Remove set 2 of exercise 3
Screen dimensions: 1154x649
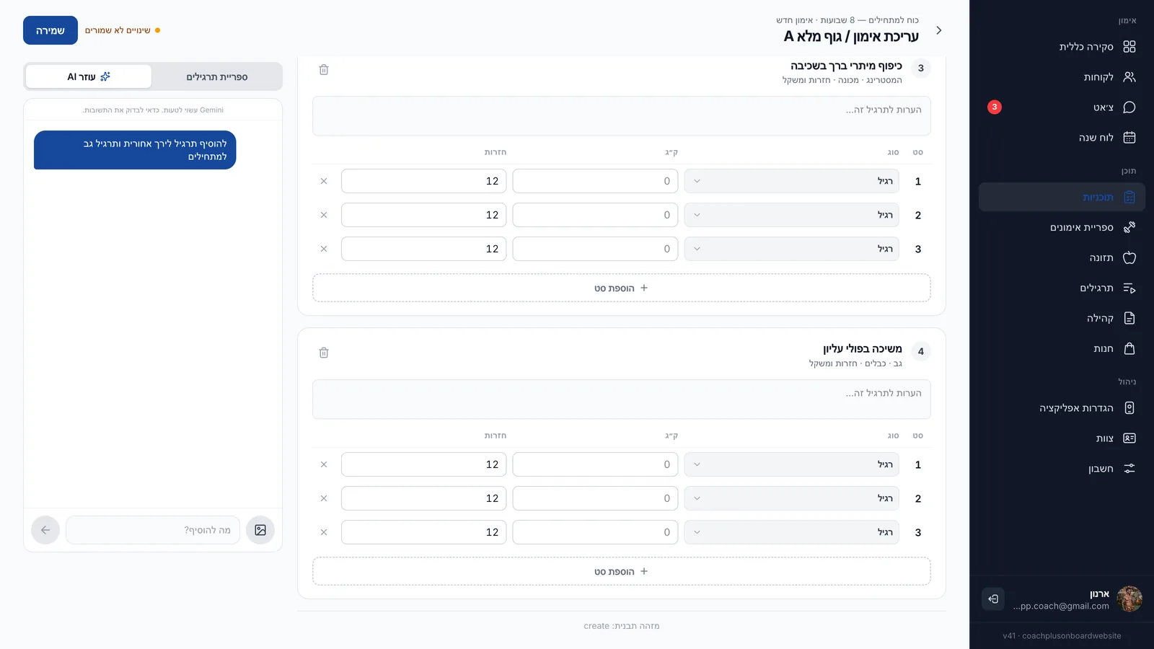point(324,215)
